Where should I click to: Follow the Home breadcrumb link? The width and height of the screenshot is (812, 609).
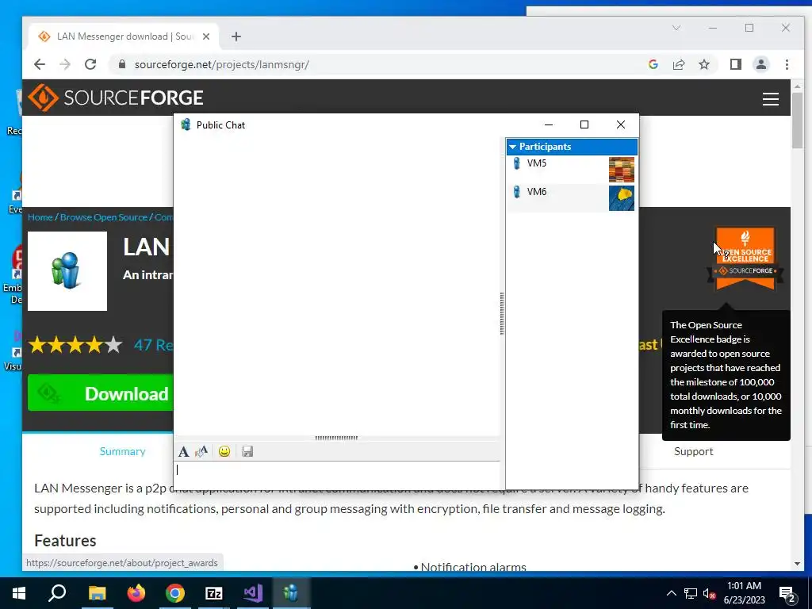[40, 217]
